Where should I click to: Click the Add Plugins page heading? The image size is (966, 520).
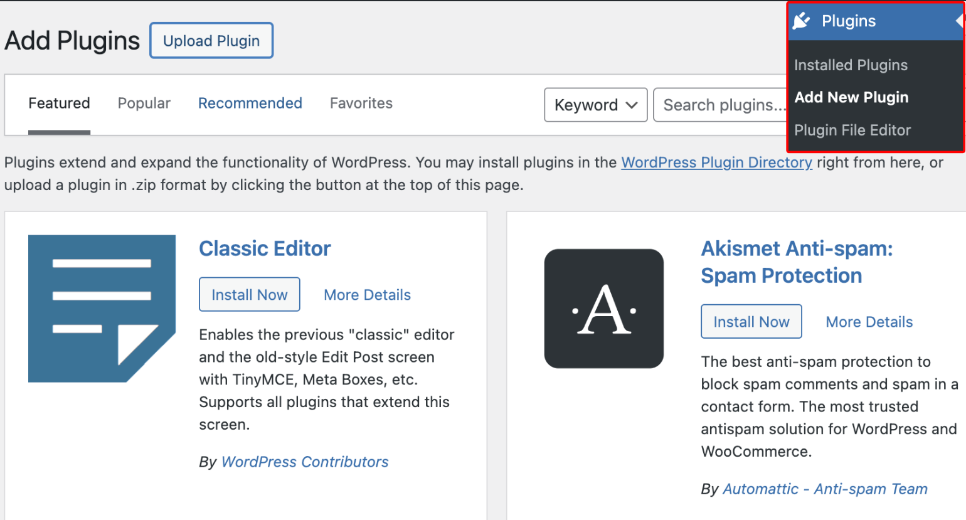coord(72,41)
